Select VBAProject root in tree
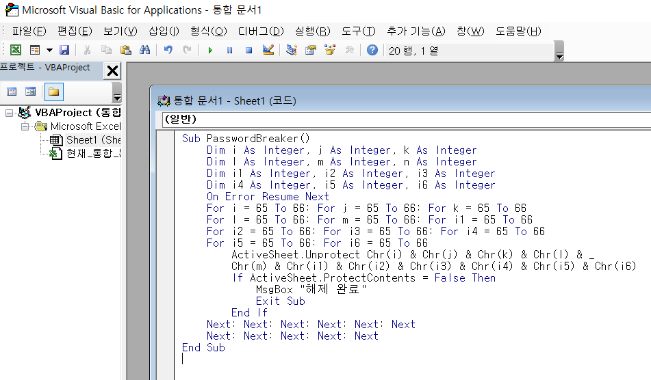 [77, 113]
